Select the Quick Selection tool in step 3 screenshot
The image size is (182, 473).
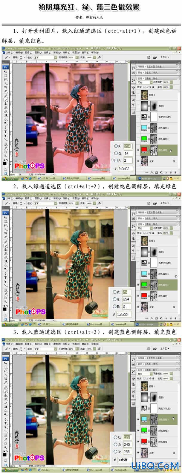(x=5, y=375)
